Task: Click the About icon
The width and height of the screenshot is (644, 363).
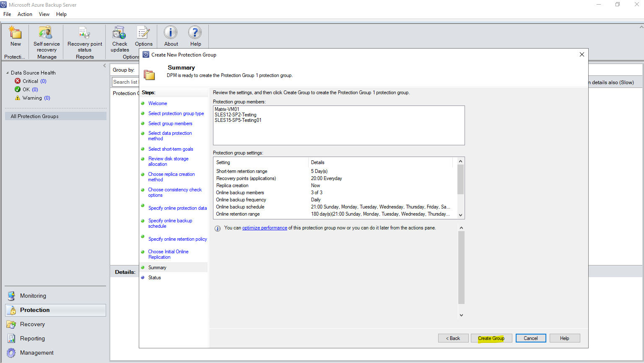Action: 171,33
